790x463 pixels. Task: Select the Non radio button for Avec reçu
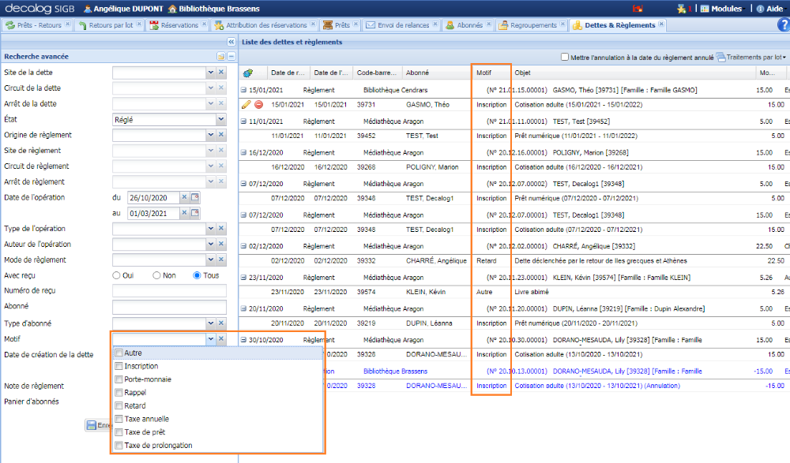[158, 275]
